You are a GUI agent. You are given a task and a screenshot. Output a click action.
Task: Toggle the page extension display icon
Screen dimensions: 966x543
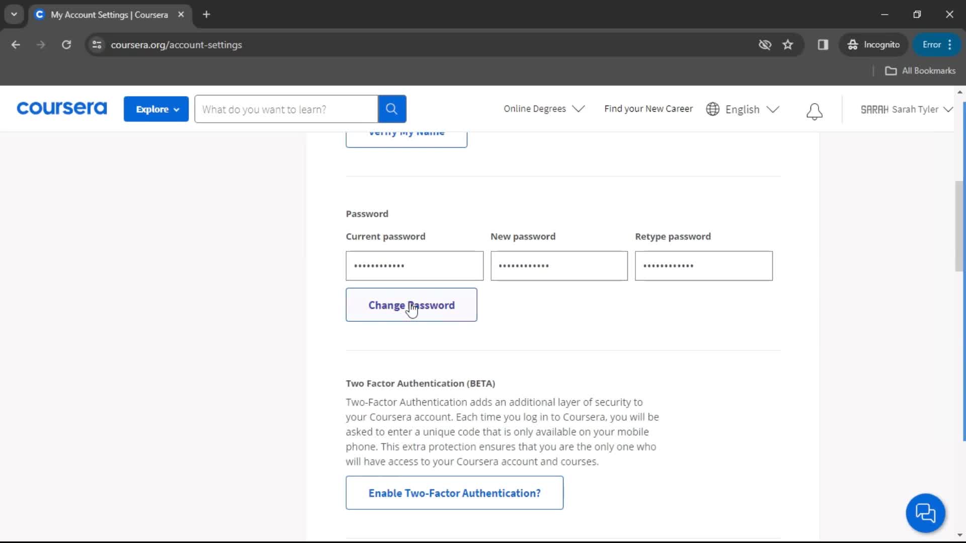[x=823, y=44]
